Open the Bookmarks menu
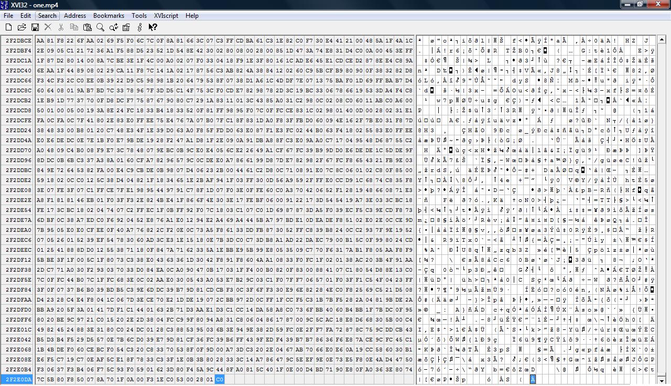The height and width of the screenshot is (386, 671). 109,16
